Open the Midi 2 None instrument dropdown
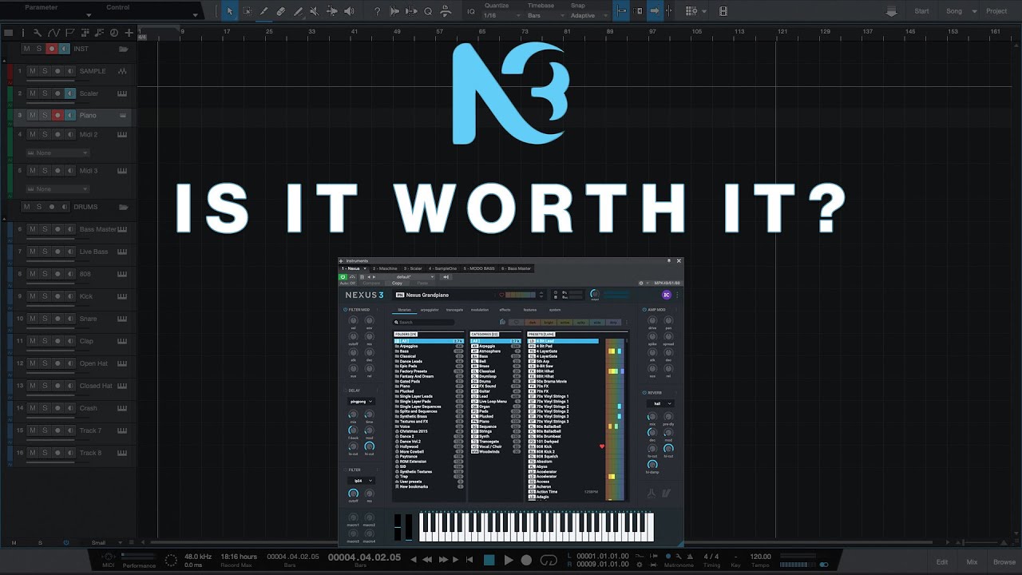Screen dimensions: 1022x575 (x=57, y=153)
